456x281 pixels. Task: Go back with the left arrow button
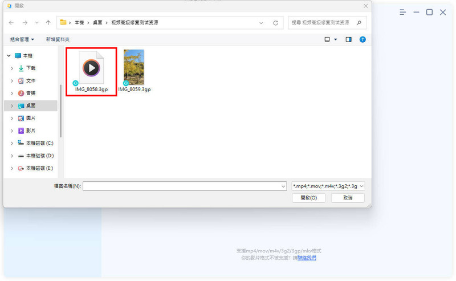tap(11, 23)
